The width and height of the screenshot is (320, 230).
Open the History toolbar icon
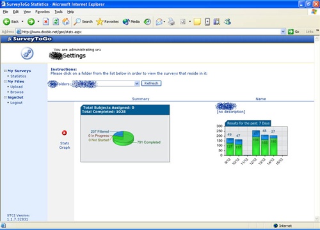(x=147, y=22)
